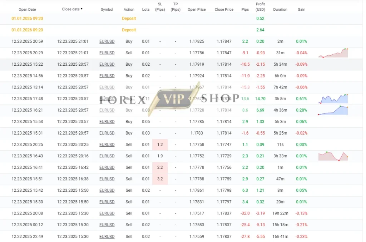Open EURUSD link in the 12.23.2025 15:53 trade row
The width and height of the screenshot is (366, 242).
(x=107, y=122)
